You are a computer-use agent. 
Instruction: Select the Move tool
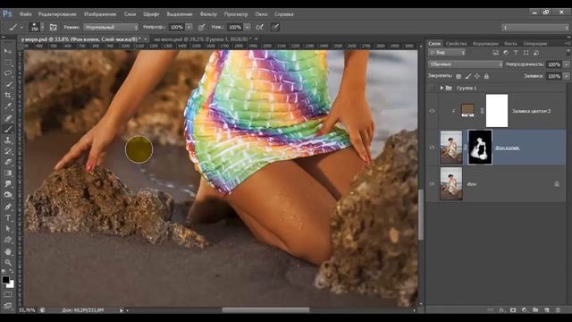tap(8, 51)
